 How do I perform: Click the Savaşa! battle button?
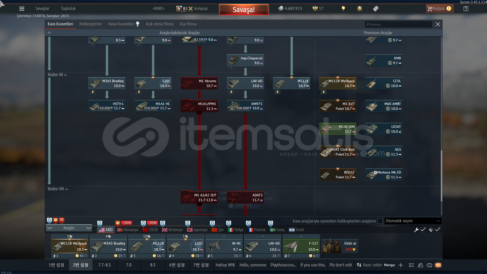(244, 10)
